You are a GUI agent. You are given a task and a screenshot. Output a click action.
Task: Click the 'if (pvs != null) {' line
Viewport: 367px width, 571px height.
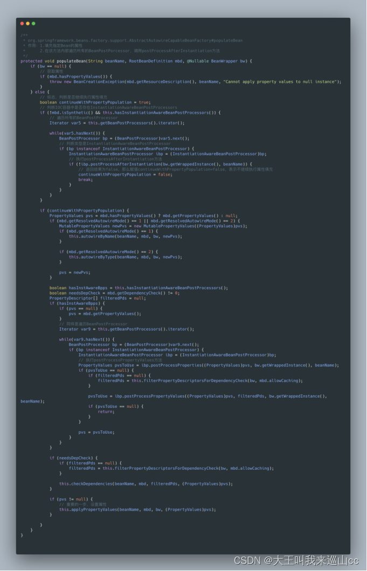point(71,499)
